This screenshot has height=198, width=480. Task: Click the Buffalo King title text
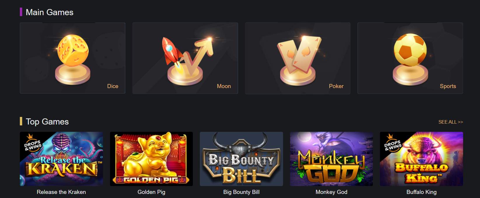422,192
